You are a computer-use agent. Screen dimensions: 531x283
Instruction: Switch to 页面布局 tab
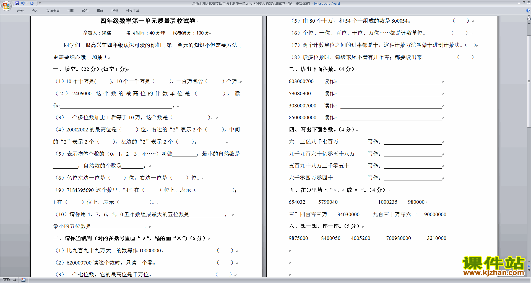[x=53, y=11]
